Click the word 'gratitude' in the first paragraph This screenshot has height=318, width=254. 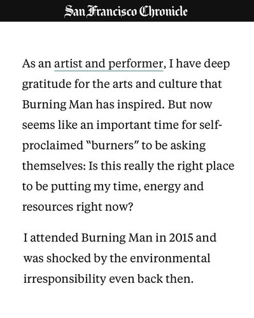coord(46,84)
